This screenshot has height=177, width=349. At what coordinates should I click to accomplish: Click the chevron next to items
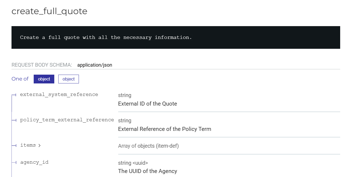tap(39, 145)
